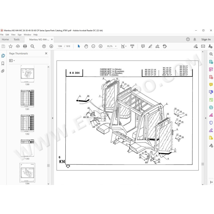Open the Export PDF tool in the right pane
Screen dimensions: 214x214
[x=211, y=62]
